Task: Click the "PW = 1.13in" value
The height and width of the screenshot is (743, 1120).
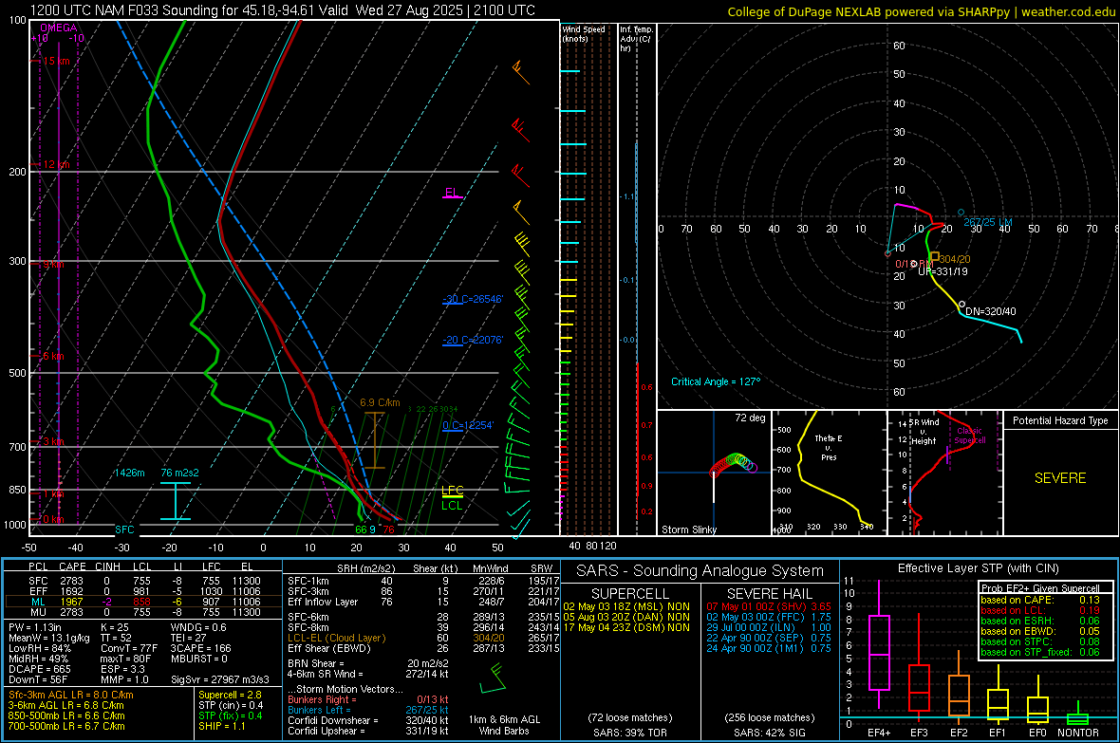Action: [x=35, y=627]
